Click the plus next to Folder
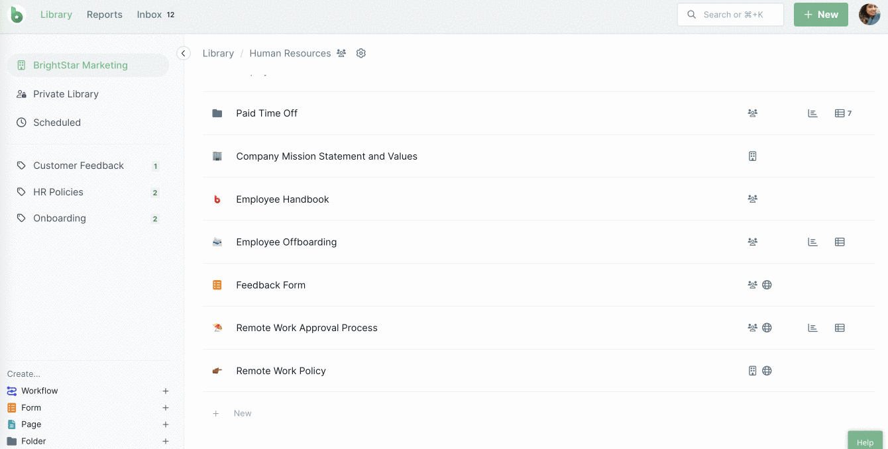 pyautogui.click(x=166, y=441)
